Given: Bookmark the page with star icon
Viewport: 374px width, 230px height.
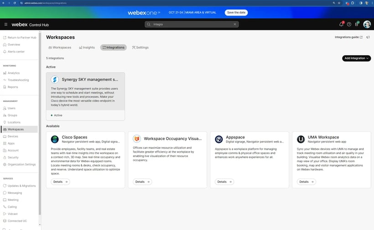Looking at the screenshot, I should (x=339, y=3).
